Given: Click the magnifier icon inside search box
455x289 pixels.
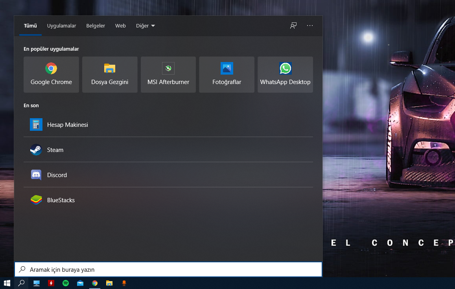Looking at the screenshot, I should pyautogui.click(x=22, y=269).
